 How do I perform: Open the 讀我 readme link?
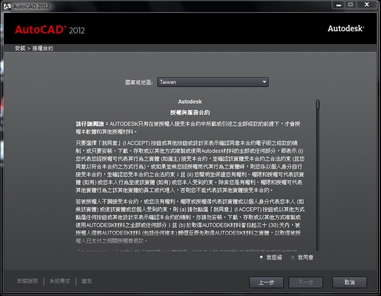87,281
